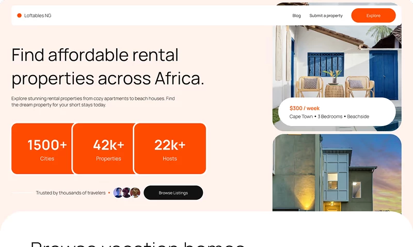413x247 pixels.
Task: Click the Cape Town 3 Bedrooms Beachside details
Action: (x=329, y=117)
